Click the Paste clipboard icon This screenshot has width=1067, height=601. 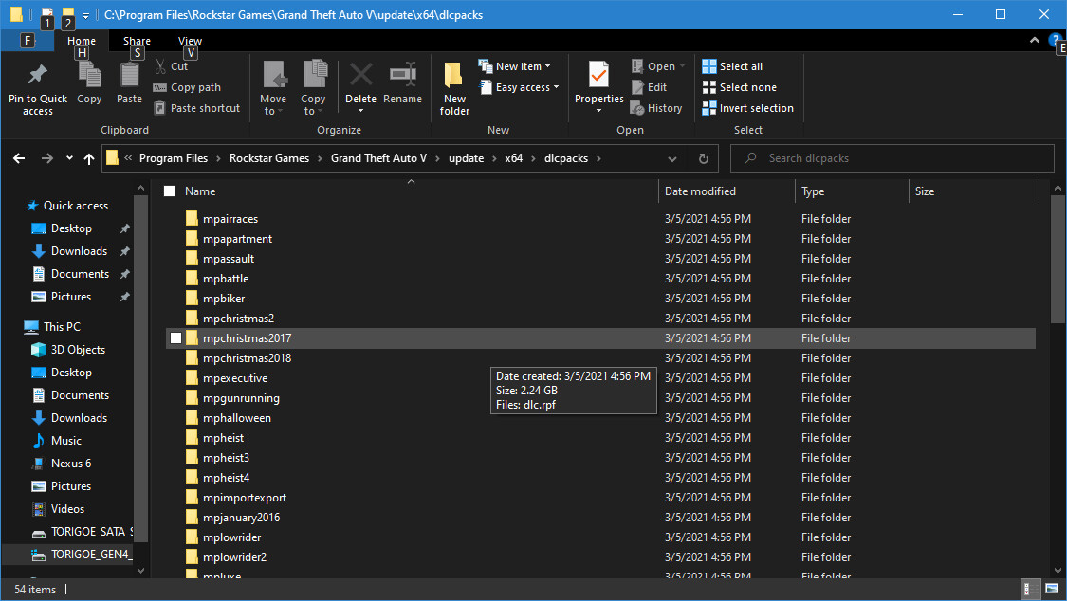click(x=129, y=74)
